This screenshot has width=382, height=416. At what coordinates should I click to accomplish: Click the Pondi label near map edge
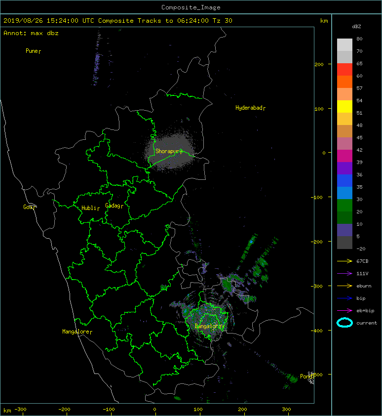306,376
